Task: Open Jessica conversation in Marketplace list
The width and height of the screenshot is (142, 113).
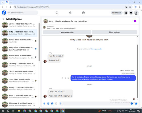Action: pos(19,25)
